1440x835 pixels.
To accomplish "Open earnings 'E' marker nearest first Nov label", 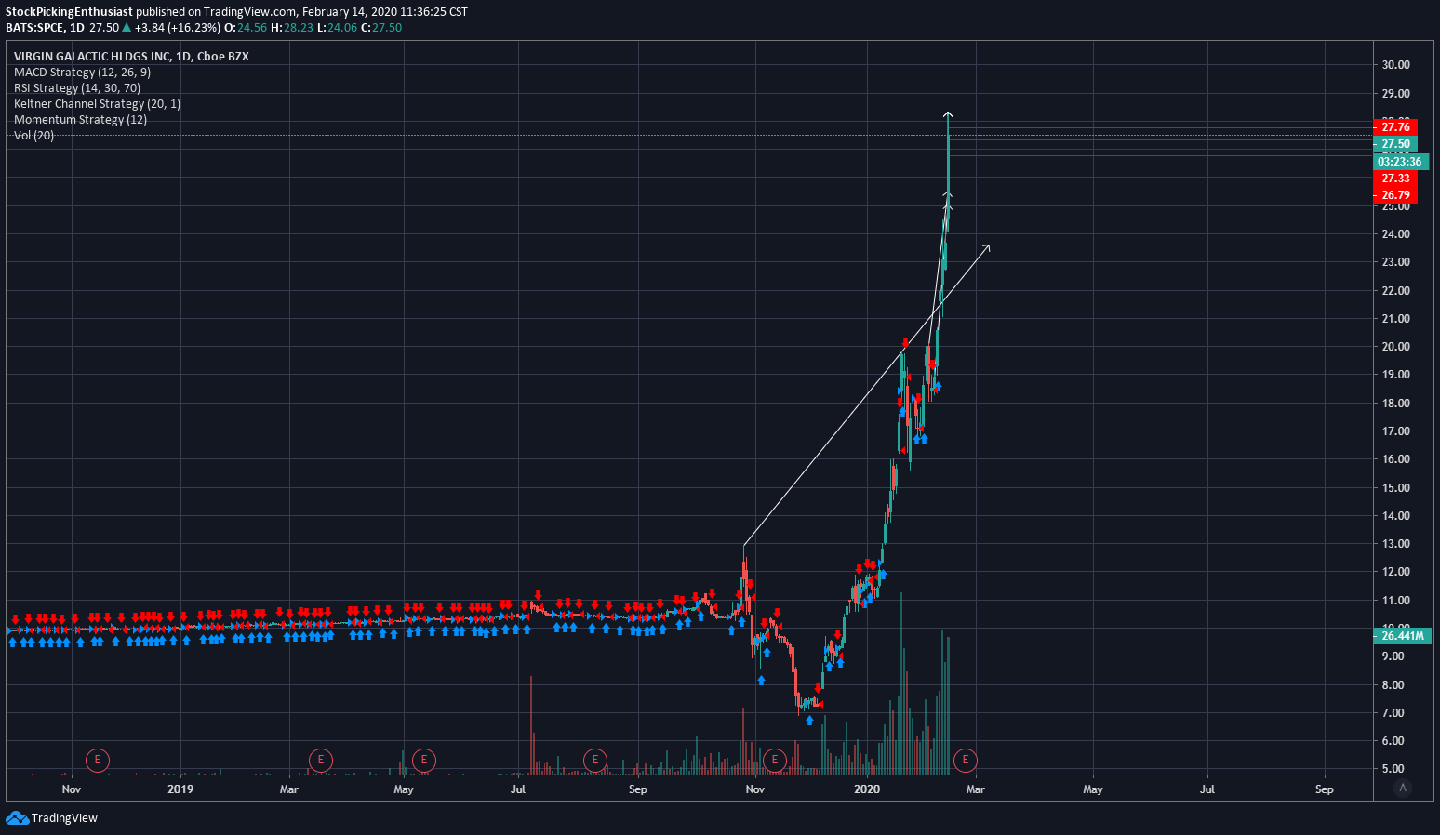I will point(98,760).
